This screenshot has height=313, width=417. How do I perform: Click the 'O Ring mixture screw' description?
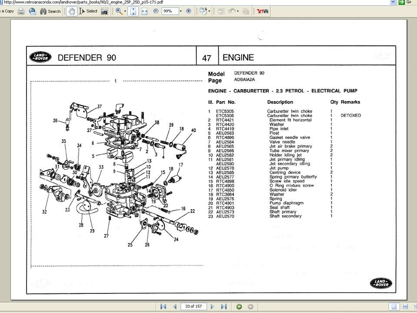point(291,186)
